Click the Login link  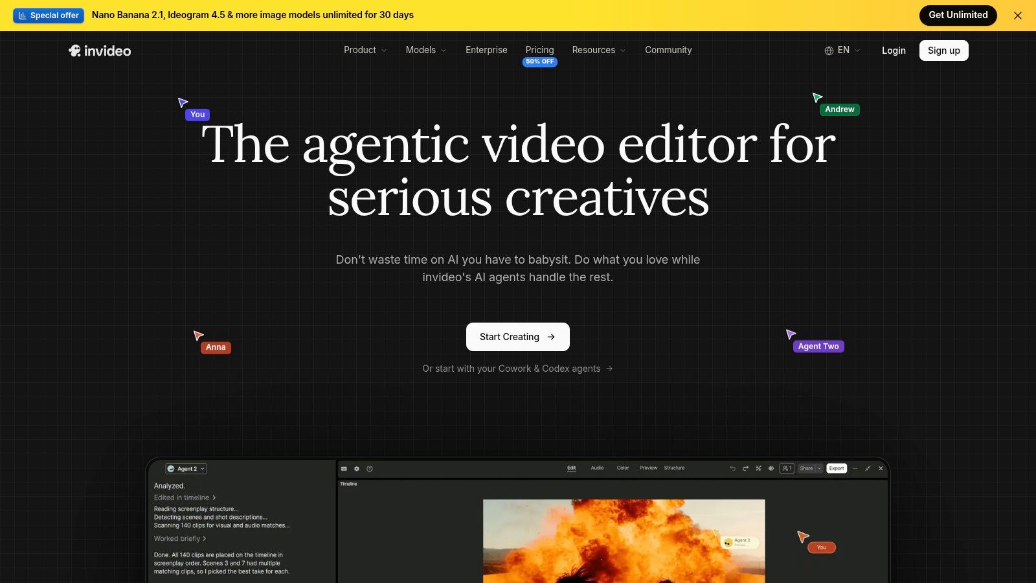[x=894, y=51]
